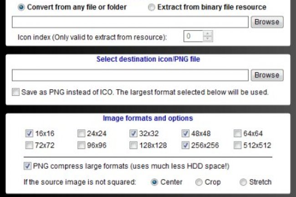Uncheck the 32x32 format
This screenshot has width=296, height=197.
point(133,134)
